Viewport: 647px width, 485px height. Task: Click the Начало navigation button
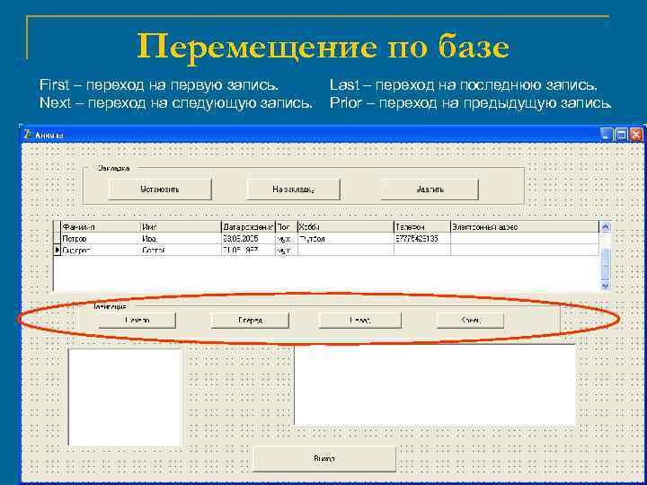point(137,321)
